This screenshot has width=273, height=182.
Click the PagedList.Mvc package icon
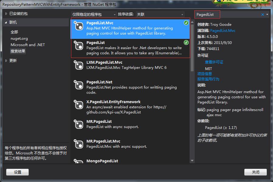(x=79, y=26)
